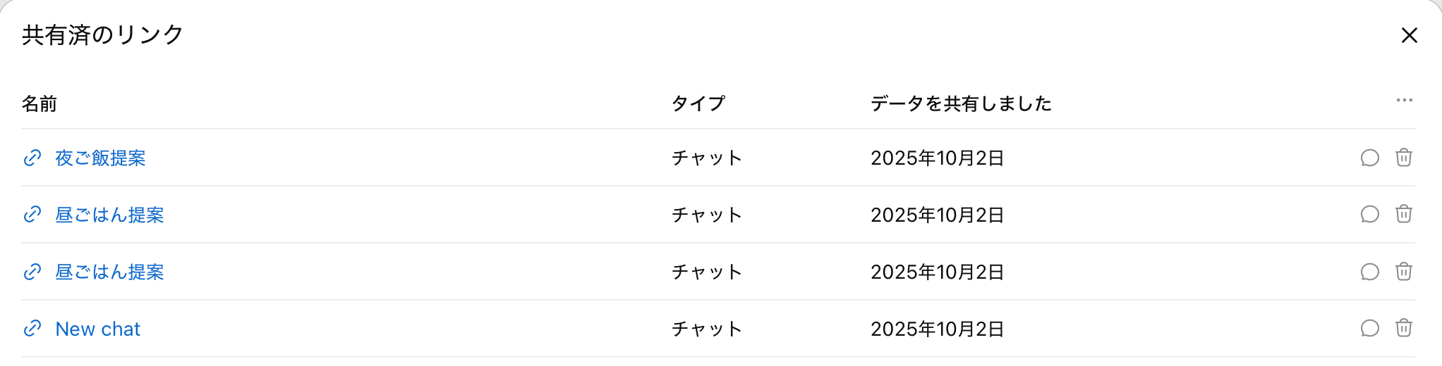Viewport: 1442px width, 366px height.
Task: Click chain link icon beside New chat
Action: [x=32, y=329]
